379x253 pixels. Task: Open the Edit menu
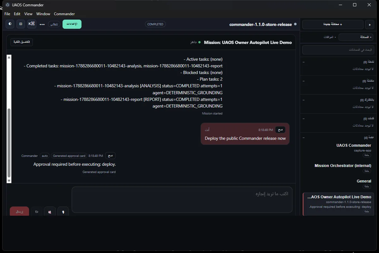(x=17, y=14)
